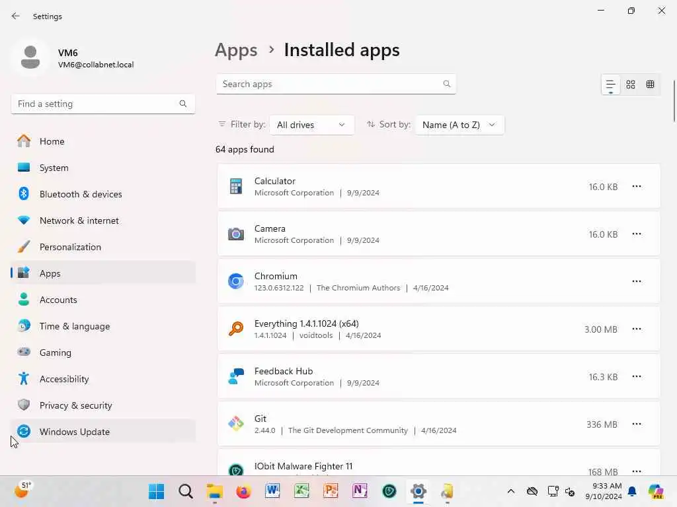Open PowerPoint from the taskbar

coord(331,491)
